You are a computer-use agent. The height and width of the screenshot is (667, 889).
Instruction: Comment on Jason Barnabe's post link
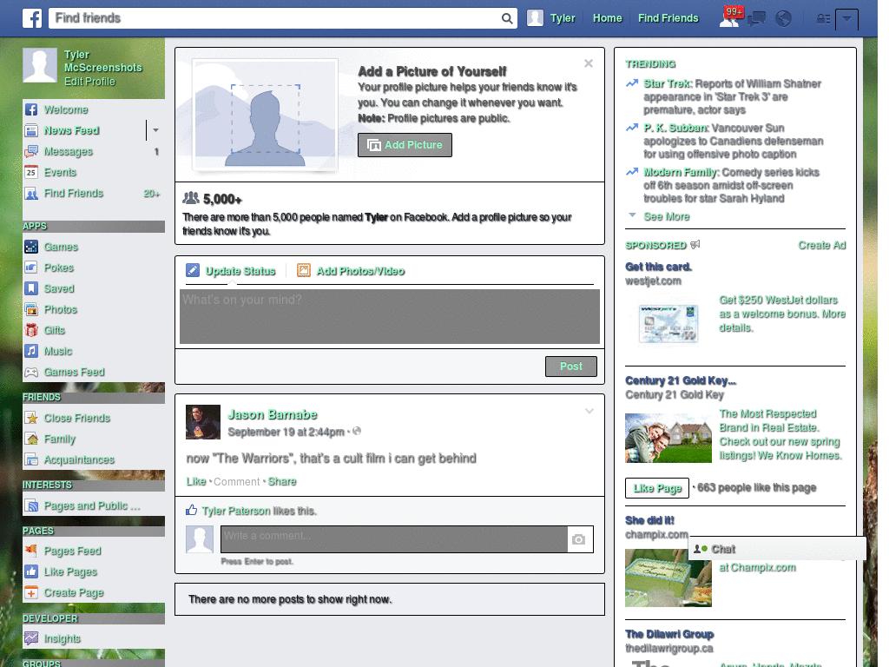[236, 481]
